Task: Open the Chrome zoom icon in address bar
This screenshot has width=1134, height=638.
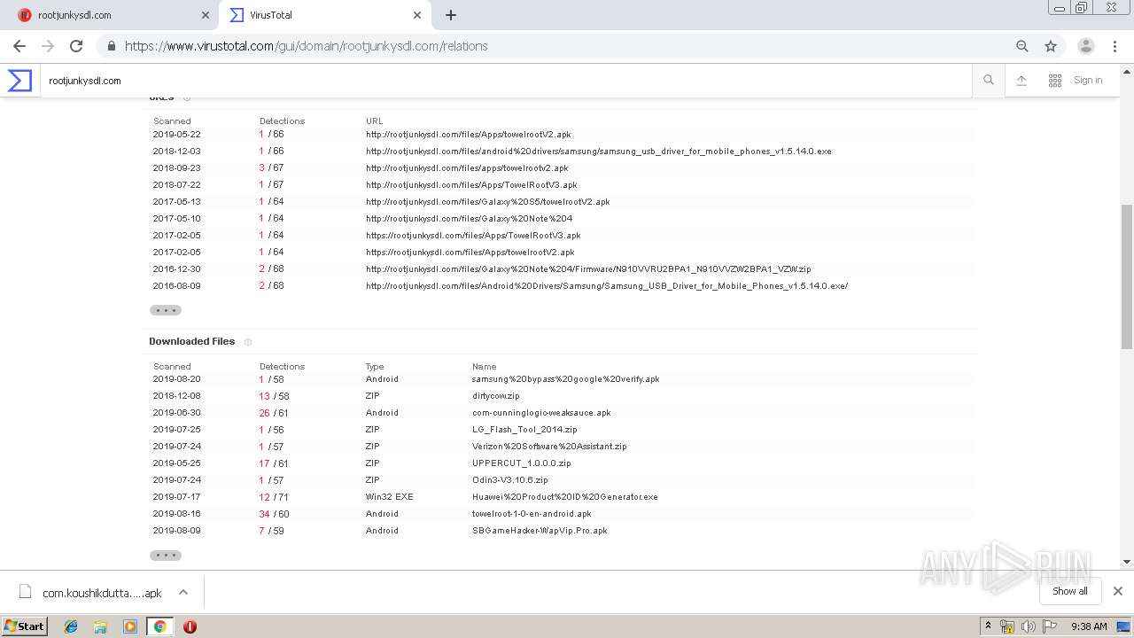Action: 1022,46
